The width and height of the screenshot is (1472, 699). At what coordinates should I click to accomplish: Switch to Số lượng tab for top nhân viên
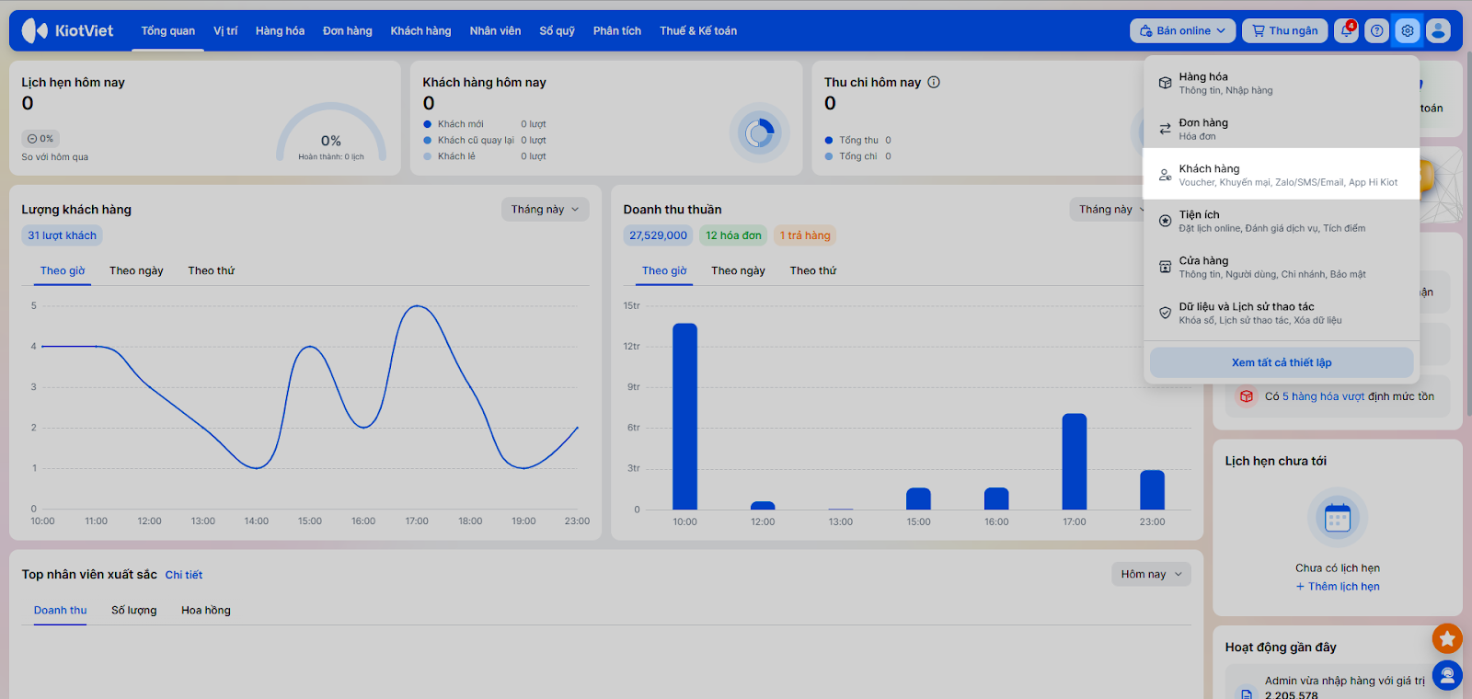pos(134,610)
